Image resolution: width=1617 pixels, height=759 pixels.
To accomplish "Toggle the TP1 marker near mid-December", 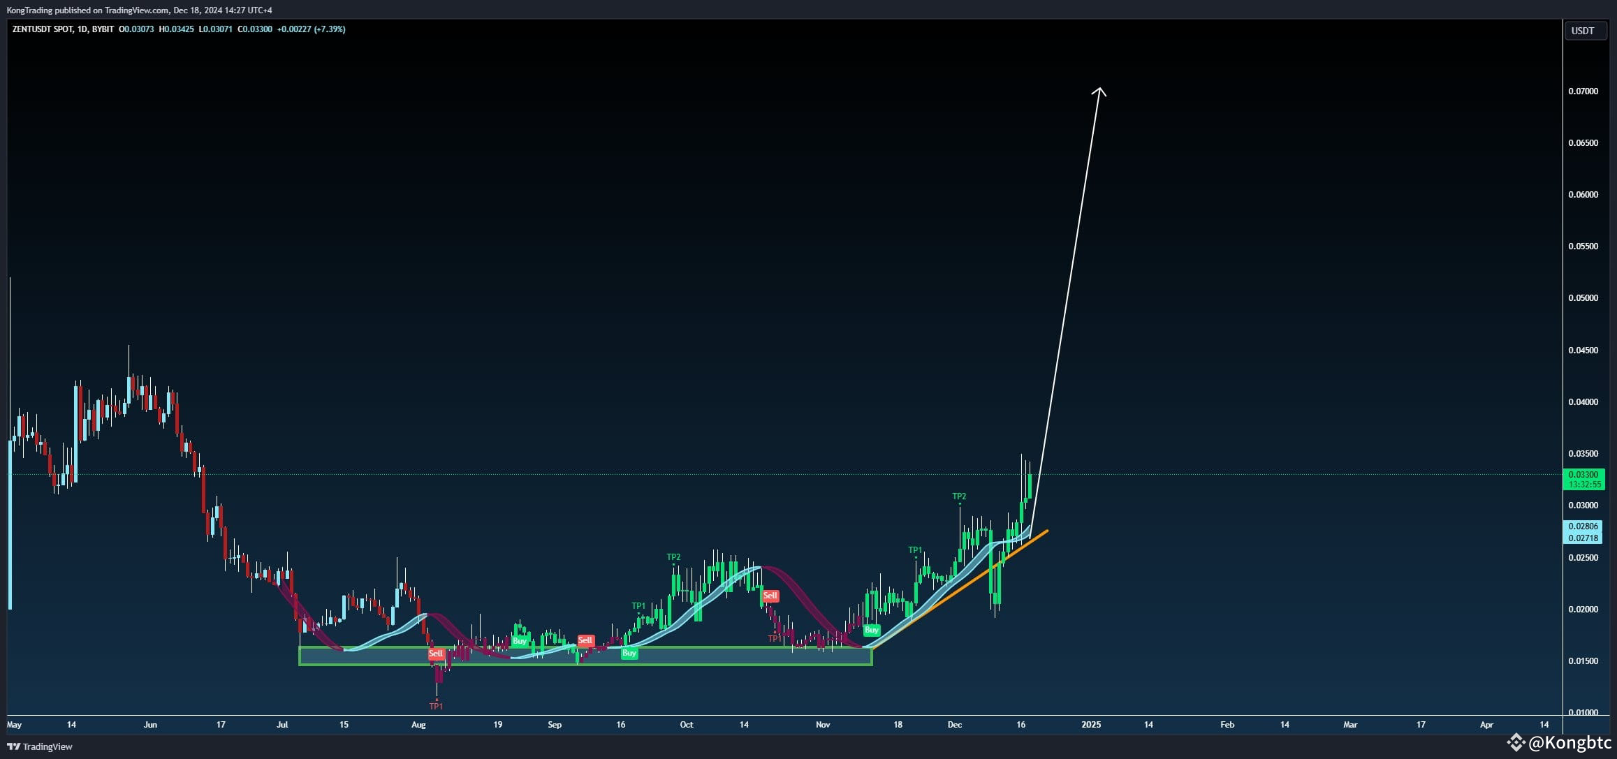I will tap(916, 550).
